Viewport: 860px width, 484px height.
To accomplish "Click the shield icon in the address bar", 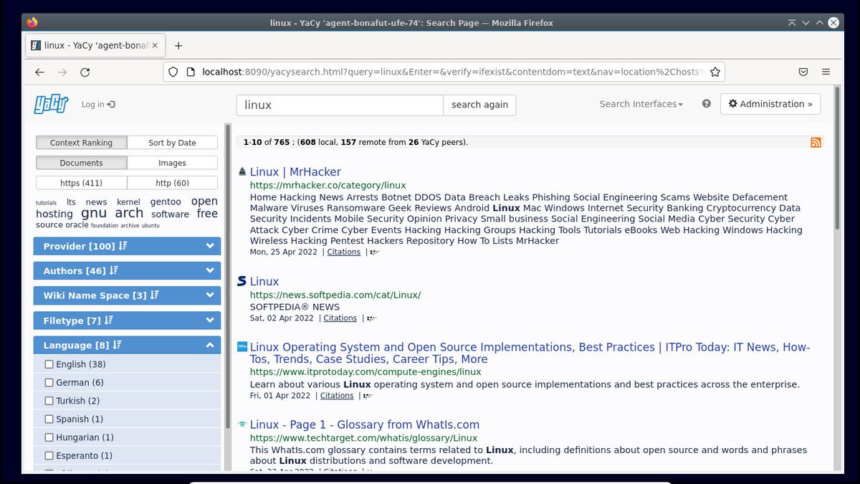I will 172,72.
